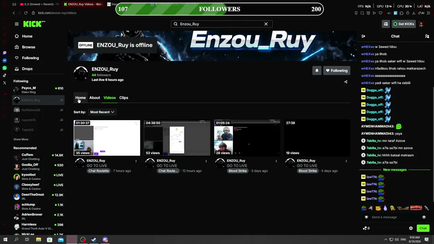Open kyootbot's recommended channel

38,177
